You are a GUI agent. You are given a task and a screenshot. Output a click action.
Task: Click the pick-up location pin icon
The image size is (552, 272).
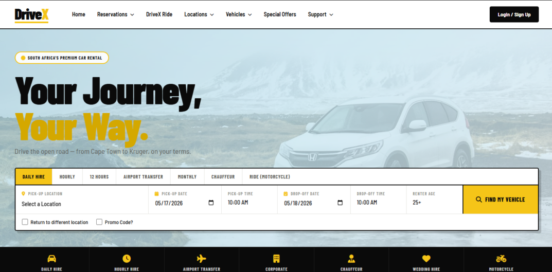23,193
